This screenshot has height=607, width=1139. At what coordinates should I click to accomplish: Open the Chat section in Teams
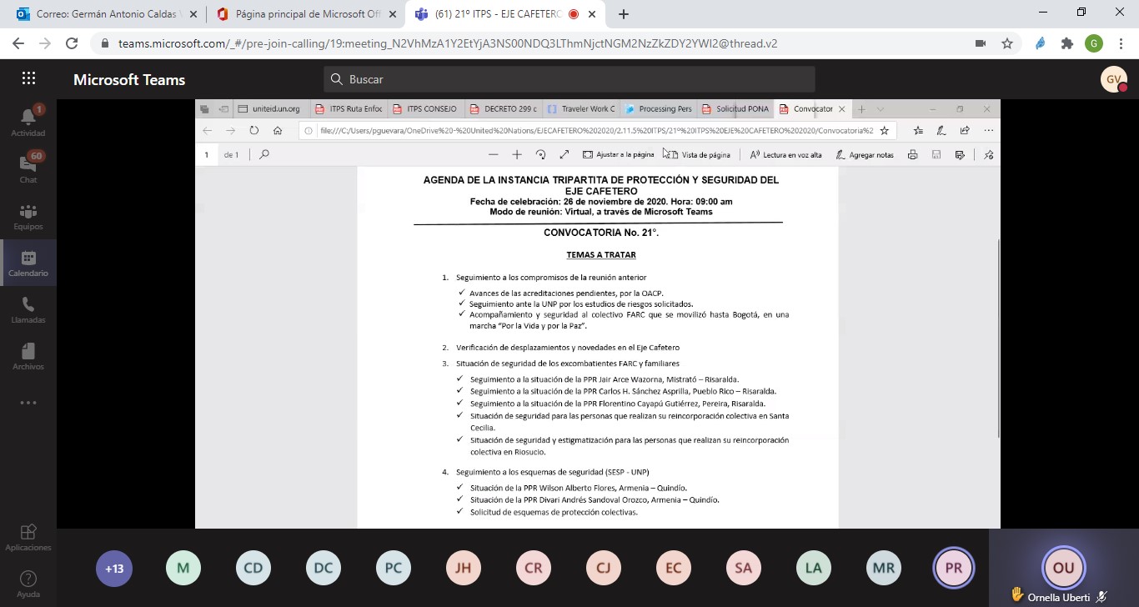point(28,168)
